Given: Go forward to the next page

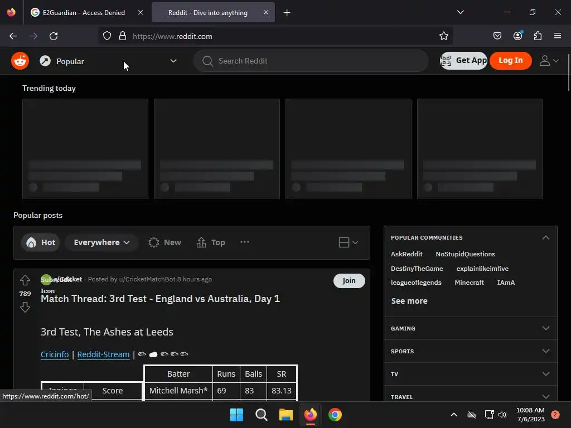Looking at the screenshot, I should coord(33,36).
